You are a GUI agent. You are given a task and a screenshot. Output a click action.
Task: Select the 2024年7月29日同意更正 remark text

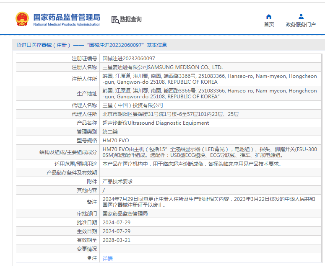pyautogui.click(x=209, y=202)
